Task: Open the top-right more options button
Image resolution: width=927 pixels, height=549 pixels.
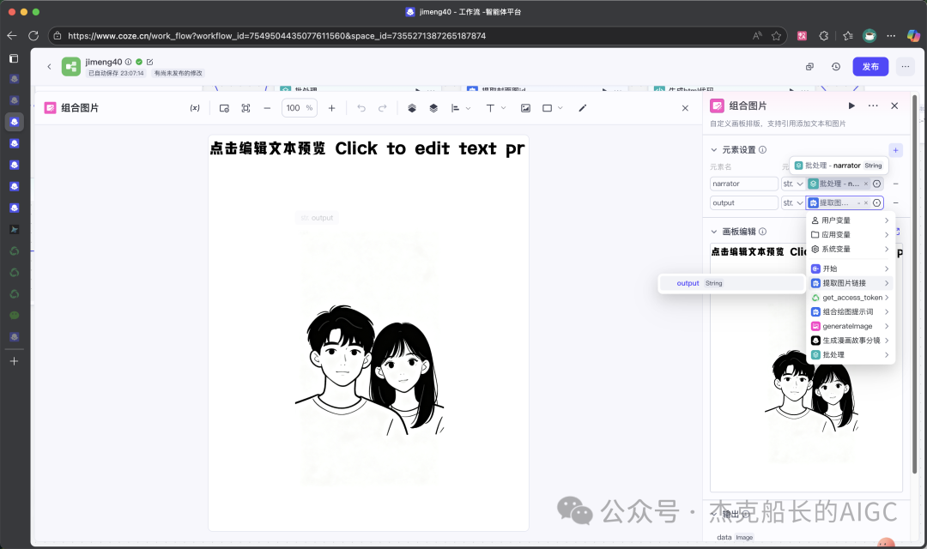Action: 906,67
